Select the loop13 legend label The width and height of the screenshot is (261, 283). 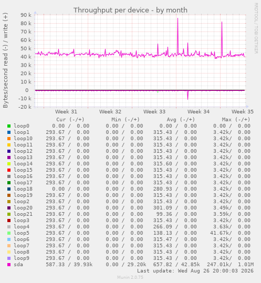(23, 158)
